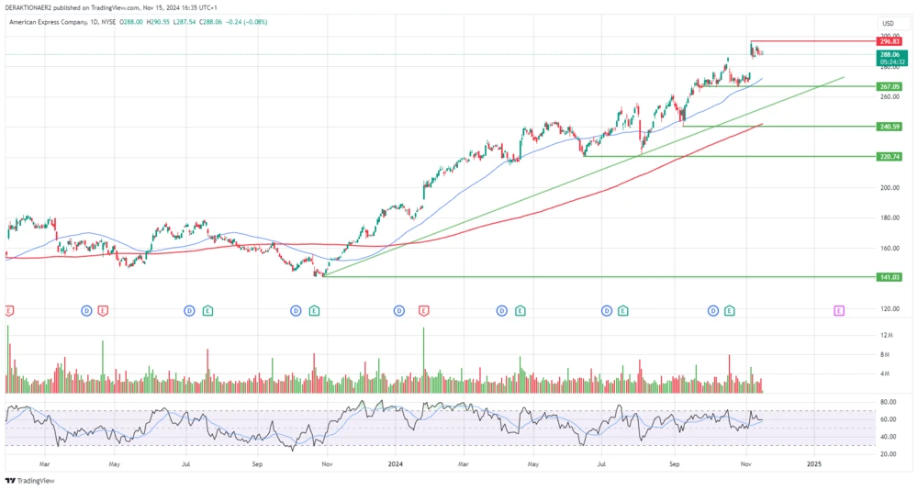Click the close price value C288.06
This screenshot has height=490, width=918.
(x=211, y=22)
